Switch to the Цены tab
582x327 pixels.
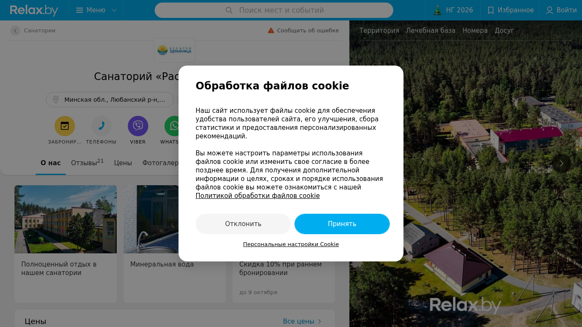(123, 163)
